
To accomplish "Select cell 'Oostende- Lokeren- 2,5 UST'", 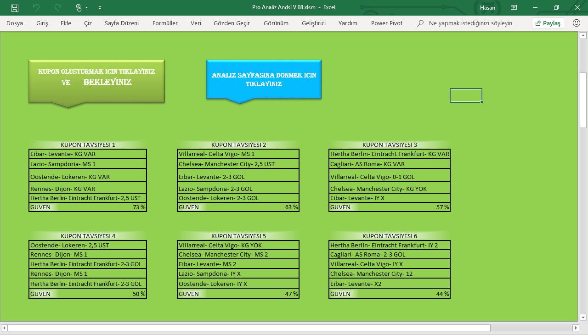I will (88, 245).
